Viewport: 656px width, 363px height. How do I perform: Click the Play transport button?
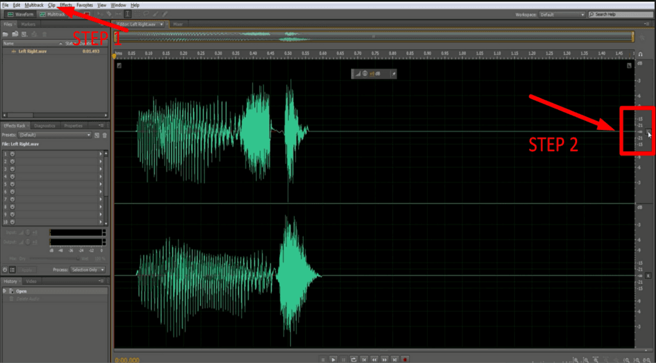pyautogui.click(x=333, y=359)
